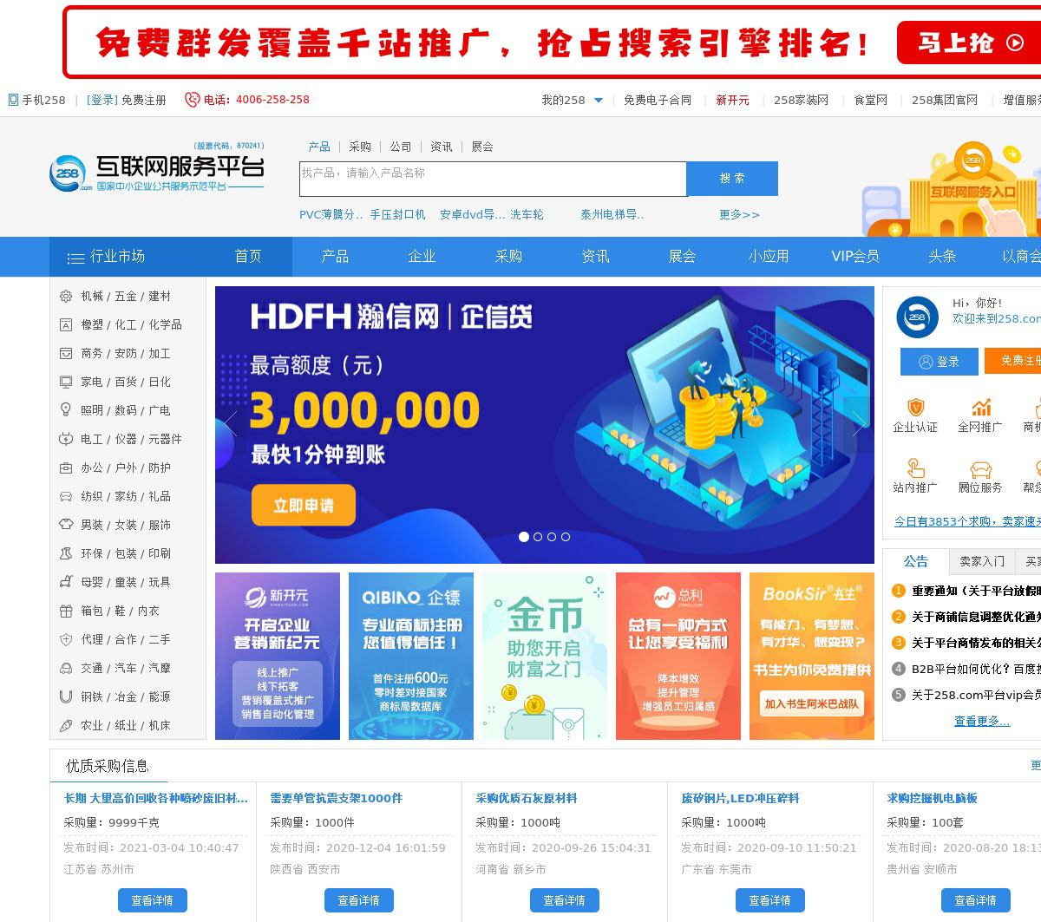
Task: Expand the 行业市场 category menu
Action: [x=106, y=257]
